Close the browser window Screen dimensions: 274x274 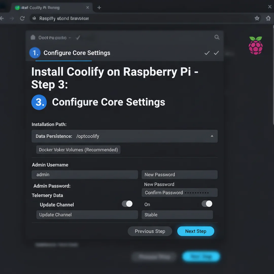tap(270, 7)
